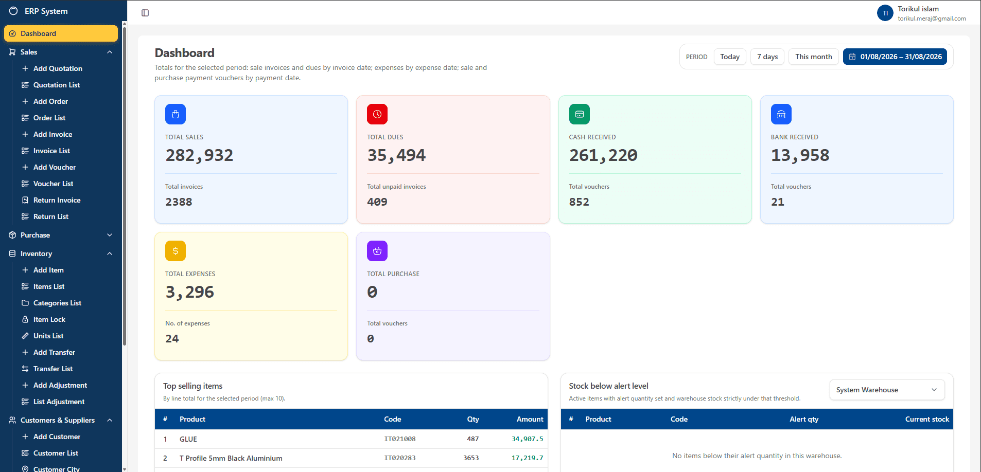
Task: Open Add Adjustment in the sidebar
Action: (x=60, y=385)
